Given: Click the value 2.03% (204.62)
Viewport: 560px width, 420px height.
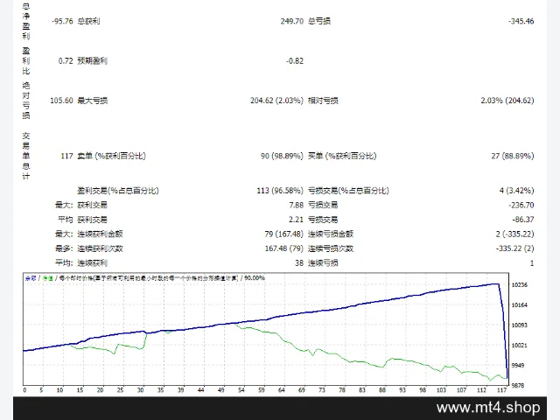Looking at the screenshot, I should click(x=507, y=101).
